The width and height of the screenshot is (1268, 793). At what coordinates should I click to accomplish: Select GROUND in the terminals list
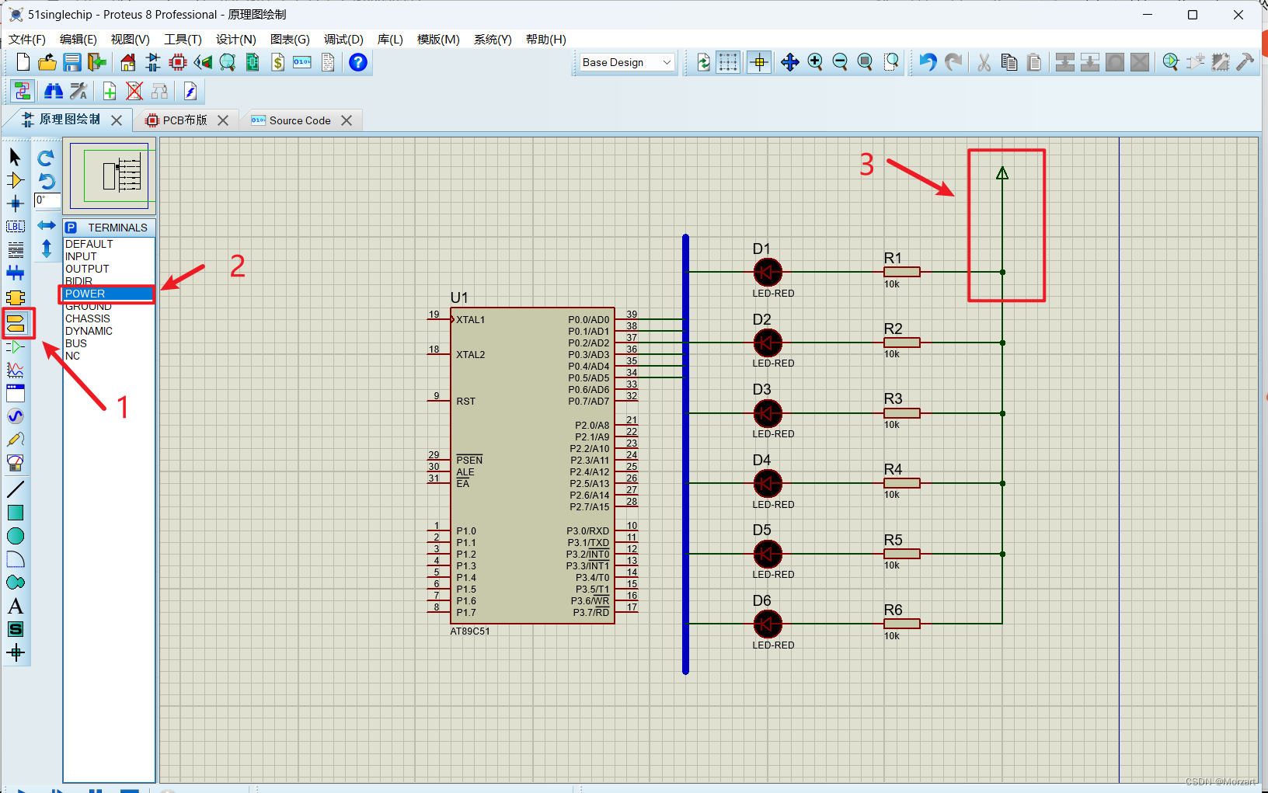[88, 307]
